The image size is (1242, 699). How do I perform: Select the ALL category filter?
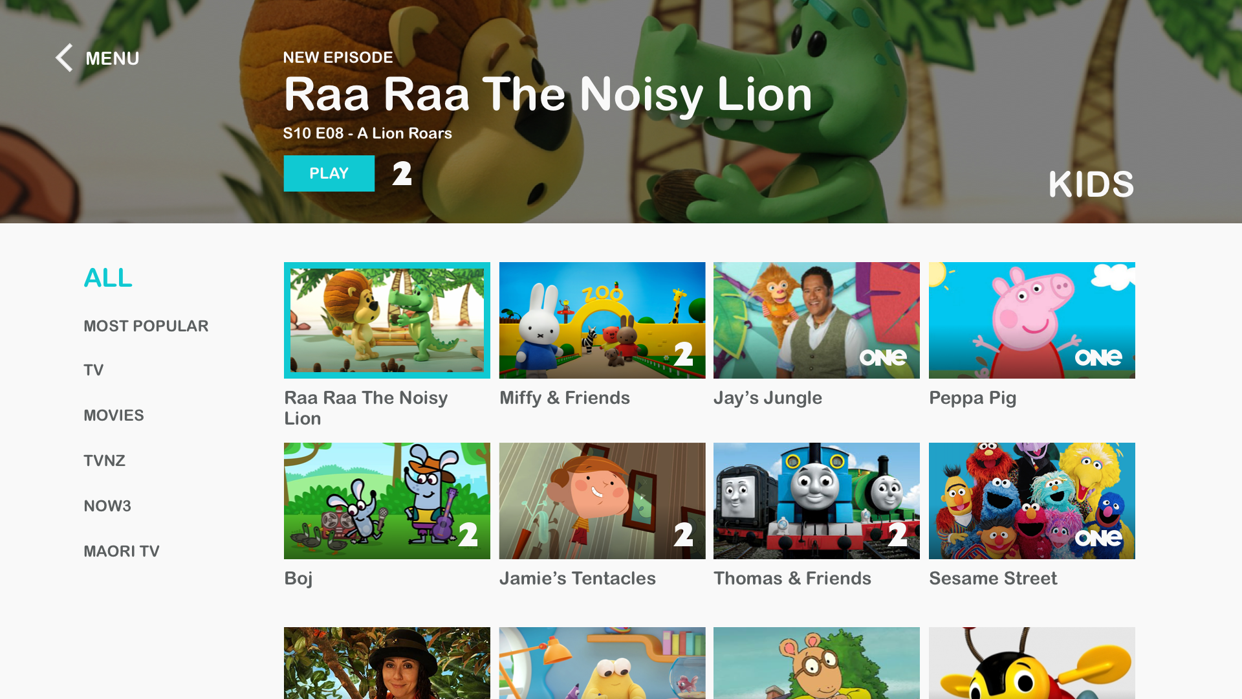pyautogui.click(x=108, y=278)
